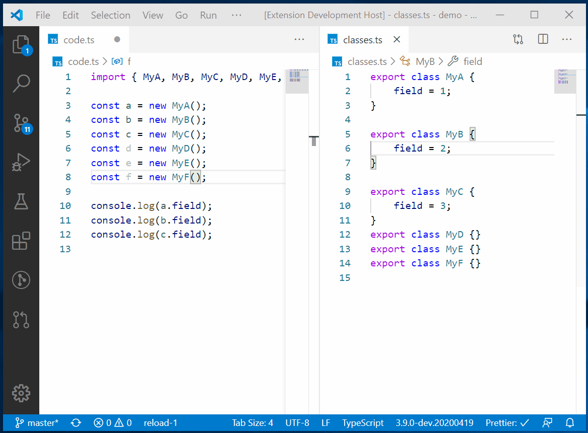Screen dimensions: 588x433
Task: Close the classes.ts tab
Action: [397, 39]
